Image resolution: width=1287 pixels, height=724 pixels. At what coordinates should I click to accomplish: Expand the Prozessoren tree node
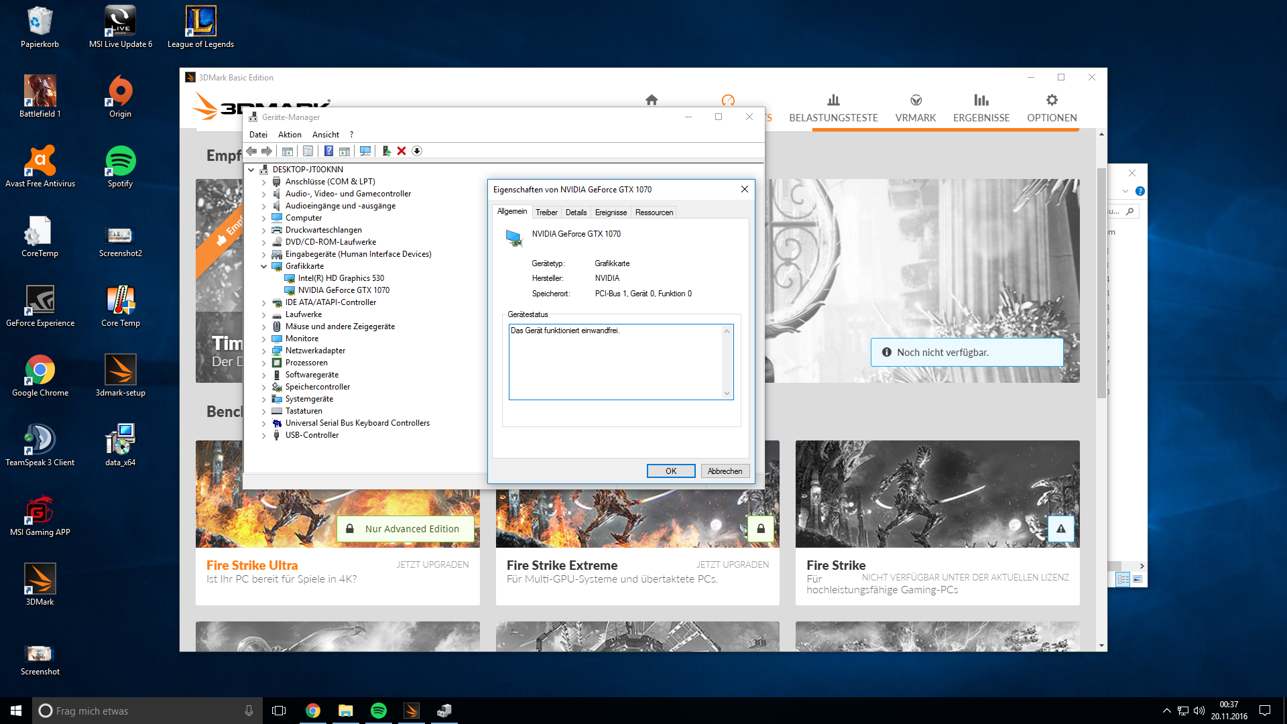coord(264,363)
